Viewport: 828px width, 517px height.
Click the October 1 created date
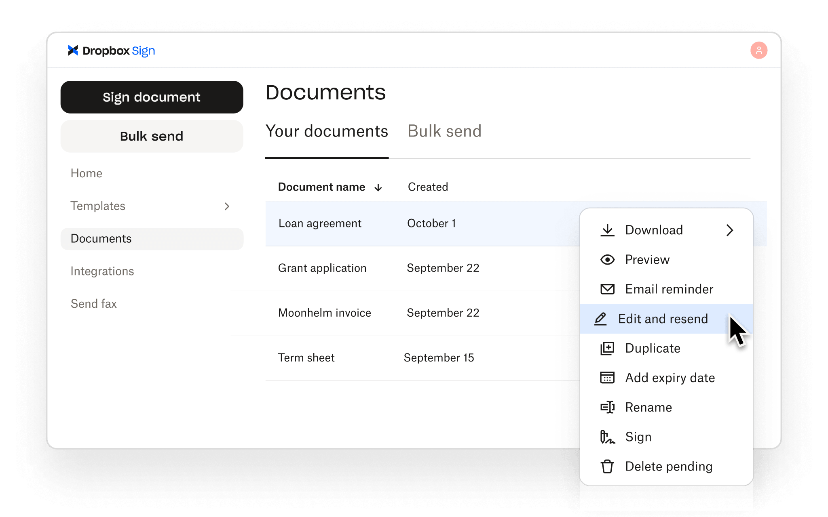point(431,223)
